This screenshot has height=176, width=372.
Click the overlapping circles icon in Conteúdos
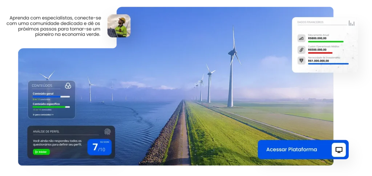68,86
